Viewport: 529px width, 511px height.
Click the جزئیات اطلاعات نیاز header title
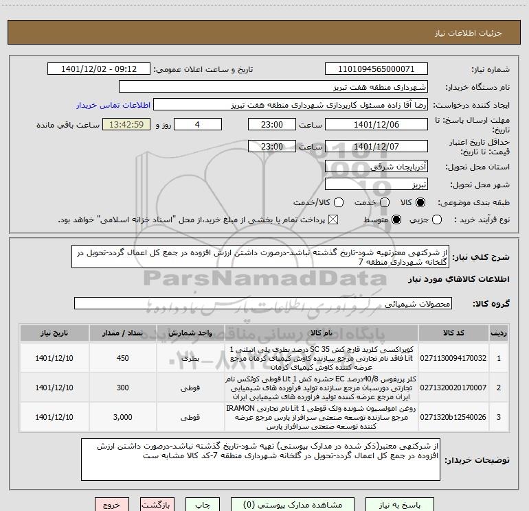tap(469, 33)
